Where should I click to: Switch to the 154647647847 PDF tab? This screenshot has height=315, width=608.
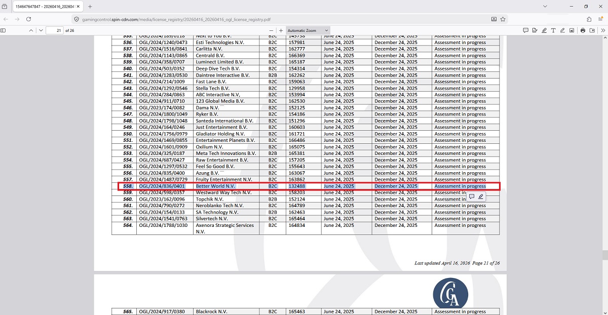[46, 7]
